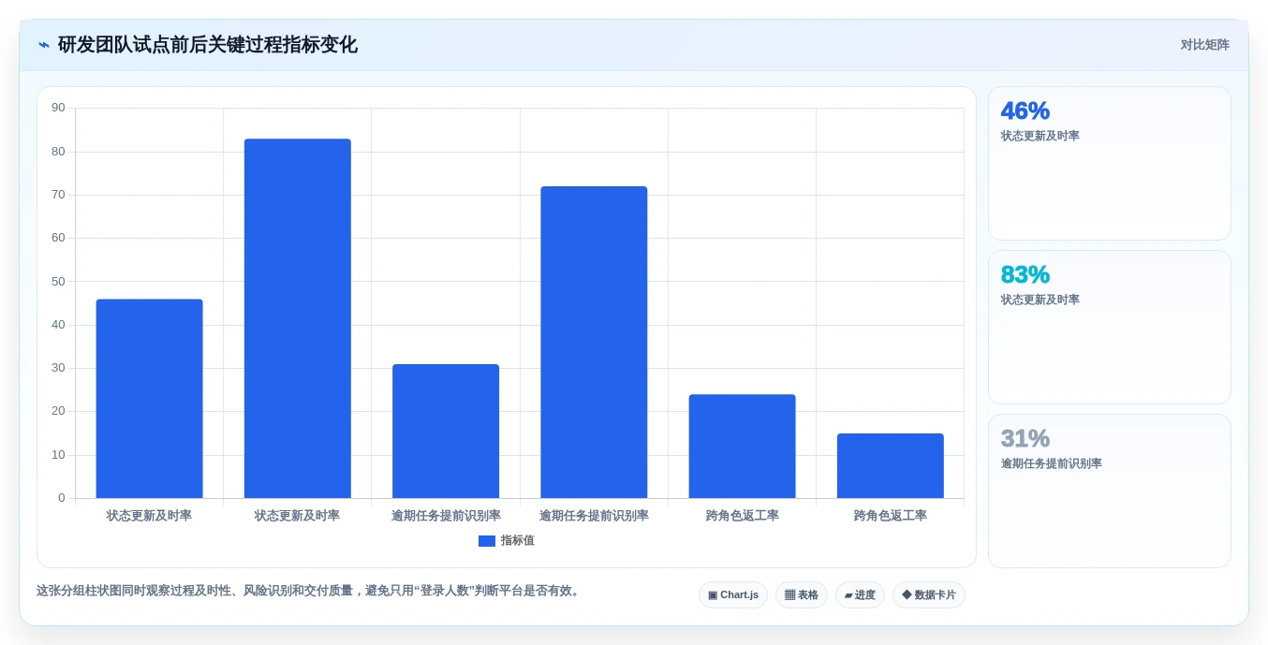Click 状态更新及时率 label under the 46 bar
This screenshot has width=1268, height=645.
[x=149, y=516]
